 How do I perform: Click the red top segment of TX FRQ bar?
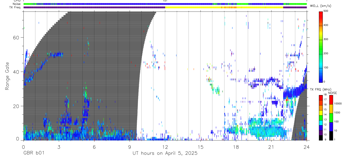tap(321, 98)
